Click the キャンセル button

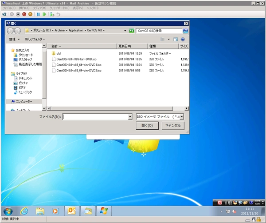(x=173, y=126)
